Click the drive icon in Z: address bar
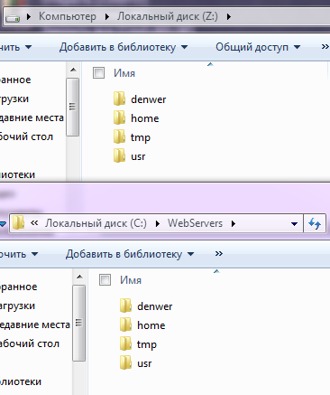The height and width of the screenshot is (395, 330). coord(13,17)
